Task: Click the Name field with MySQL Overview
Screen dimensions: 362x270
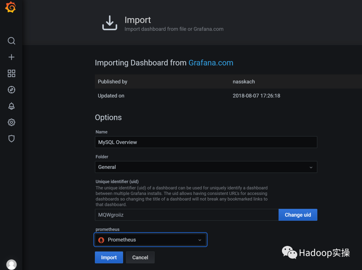Action: 206,142
